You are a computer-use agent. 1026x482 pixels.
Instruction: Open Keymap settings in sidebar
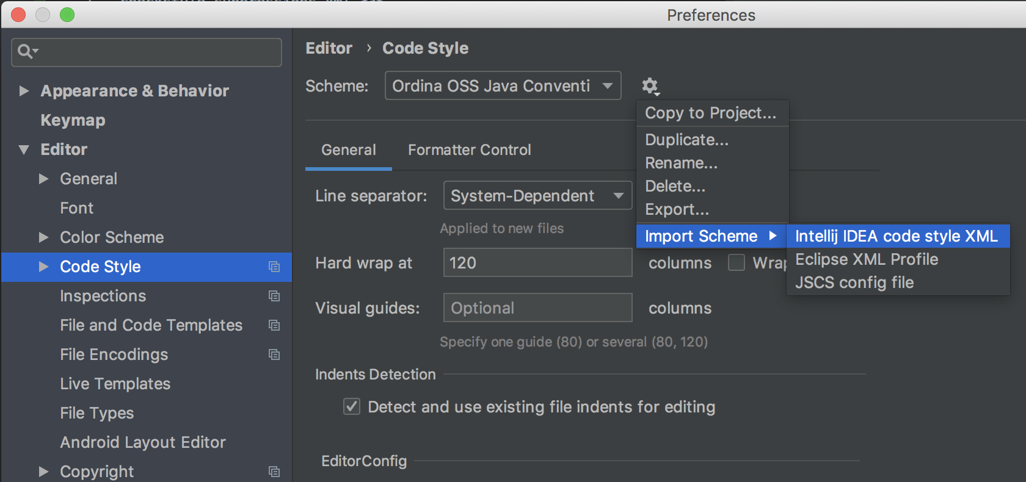pos(73,120)
